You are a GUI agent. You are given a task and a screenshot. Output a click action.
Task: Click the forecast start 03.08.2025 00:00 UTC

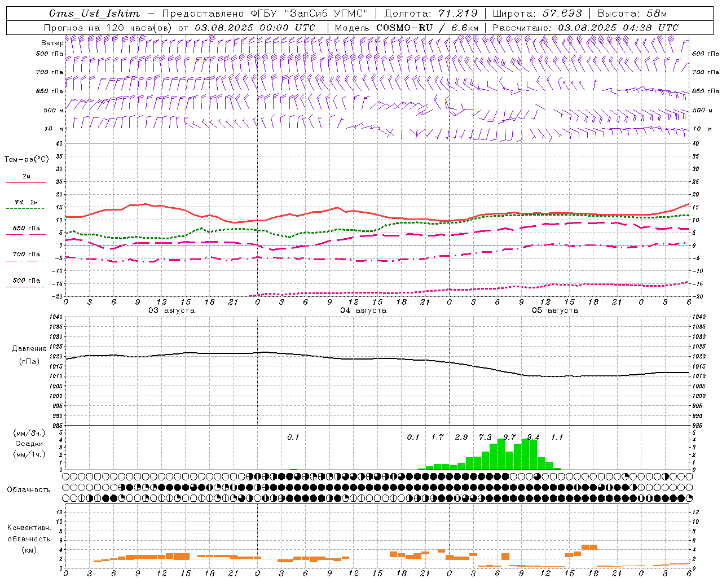pyautogui.click(x=255, y=28)
